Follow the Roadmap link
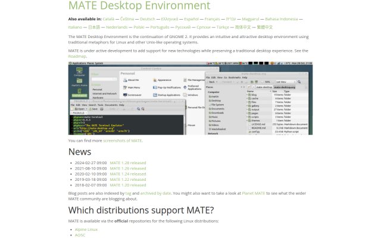This screenshot has width=381, height=238. coord(77,57)
